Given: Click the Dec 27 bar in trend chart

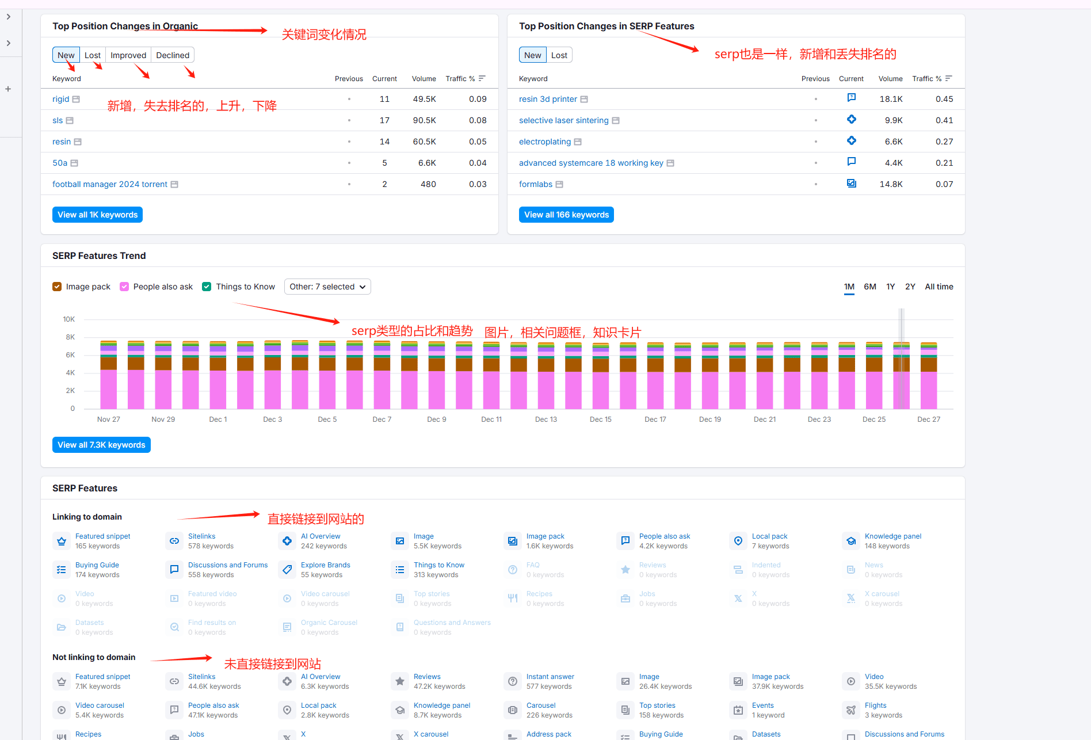Looking at the screenshot, I should [929, 375].
